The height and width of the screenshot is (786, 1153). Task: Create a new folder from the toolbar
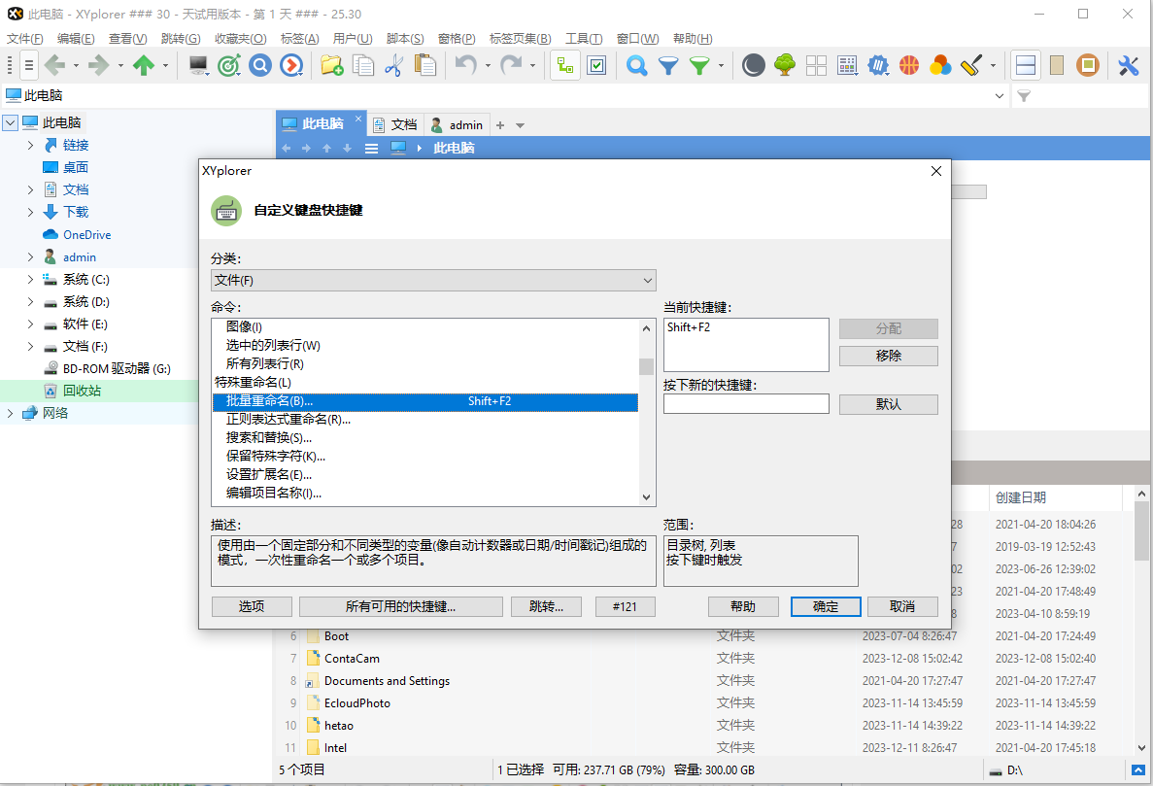pyautogui.click(x=331, y=64)
